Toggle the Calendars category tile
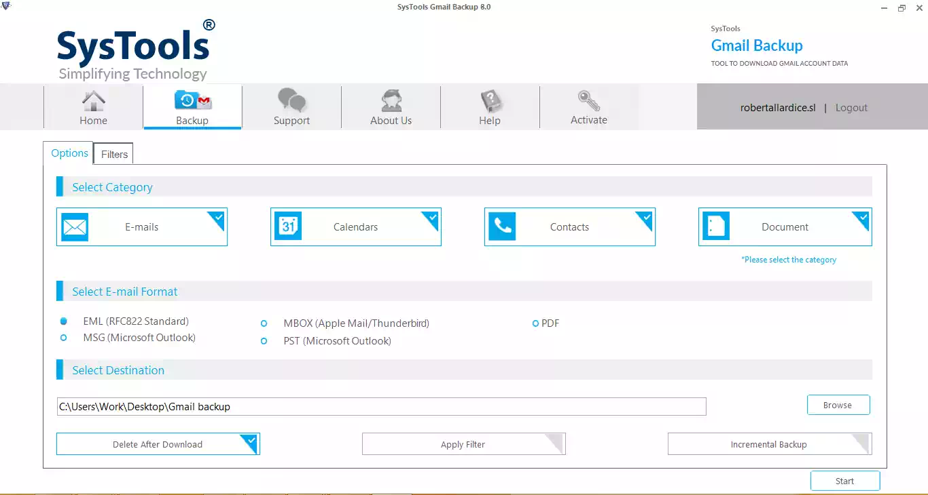The width and height of the screenshot is (928, 495). [x=355, y=227]
